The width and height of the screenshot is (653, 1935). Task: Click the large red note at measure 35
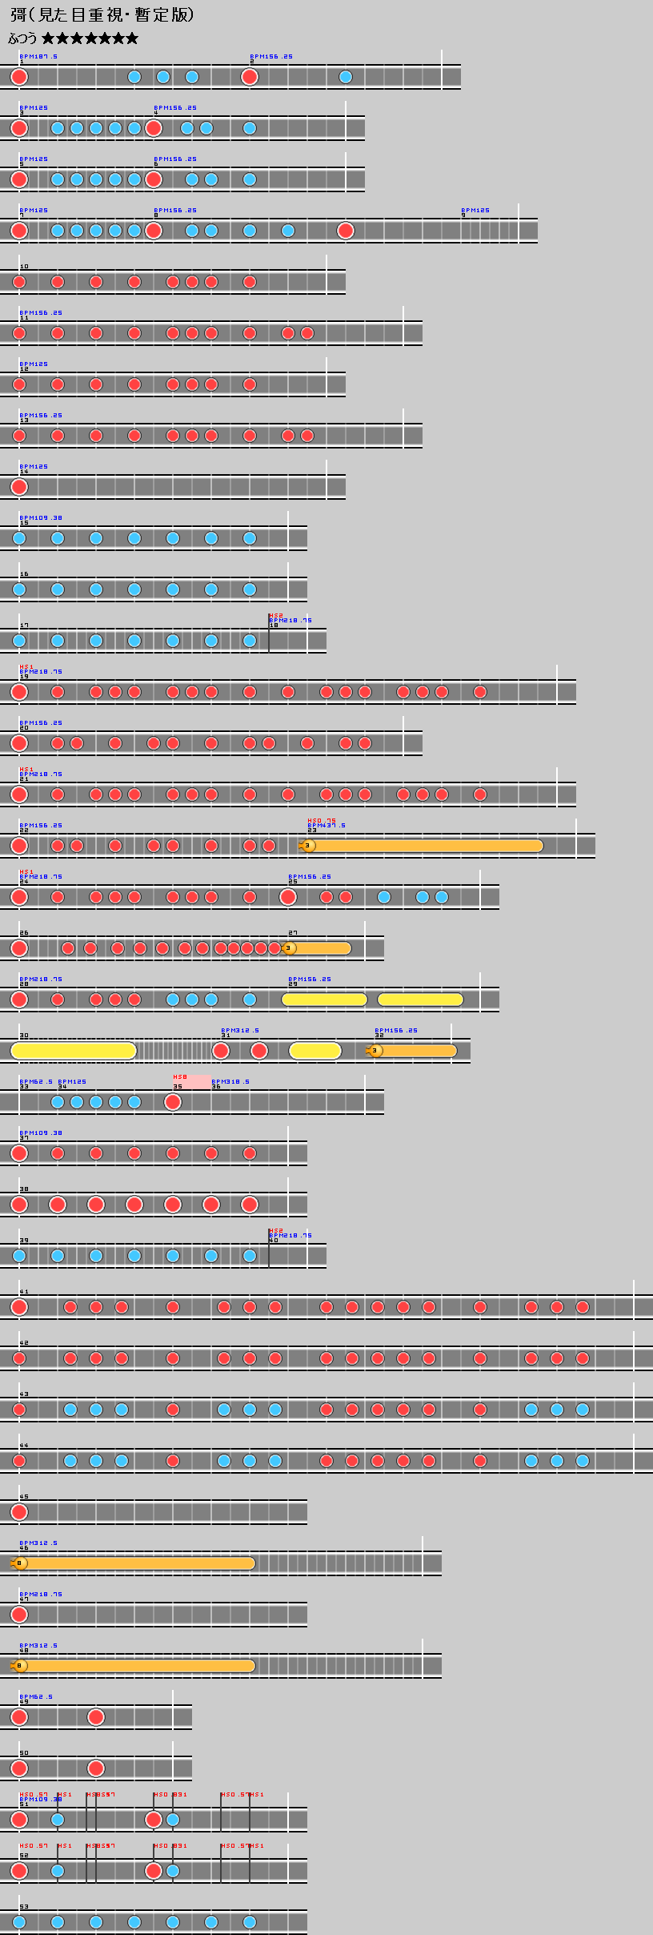click(173, 1102)
